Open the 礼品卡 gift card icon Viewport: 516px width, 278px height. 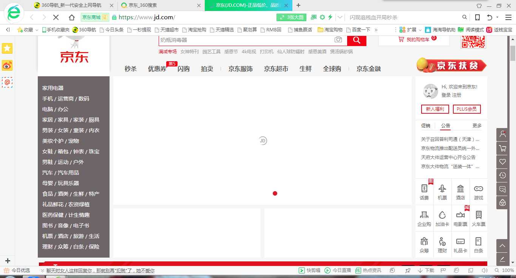click(460, 245)
